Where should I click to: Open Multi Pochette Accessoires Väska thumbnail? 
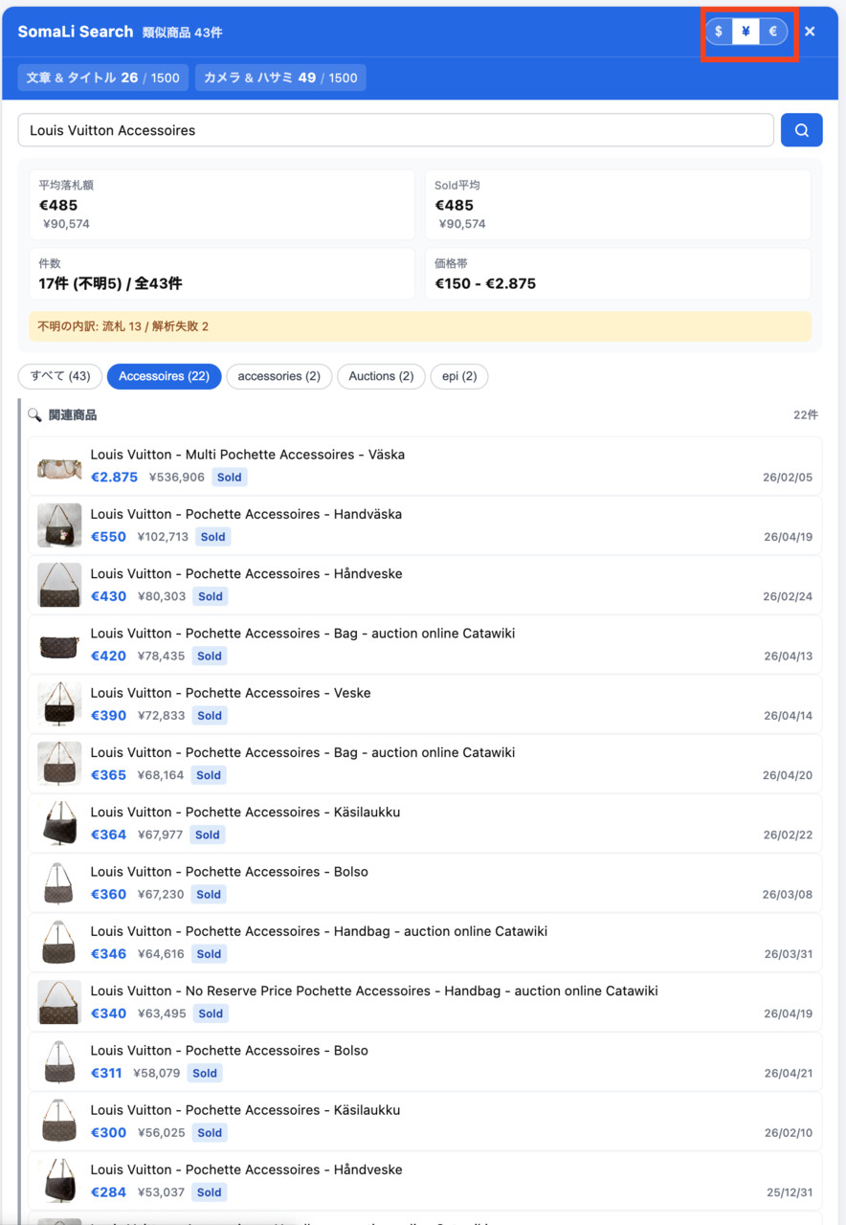(x=59, y=466)
